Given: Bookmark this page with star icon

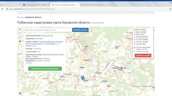Looking at the screenshot, I should click(170, 9).
